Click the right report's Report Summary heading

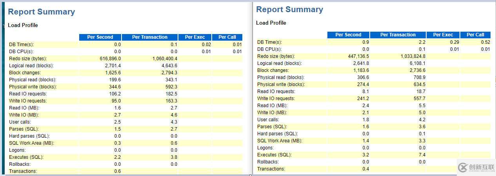click(290, 9)
